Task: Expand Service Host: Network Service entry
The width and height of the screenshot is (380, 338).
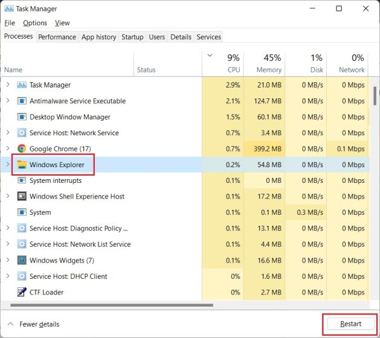Action: point(8,133)
